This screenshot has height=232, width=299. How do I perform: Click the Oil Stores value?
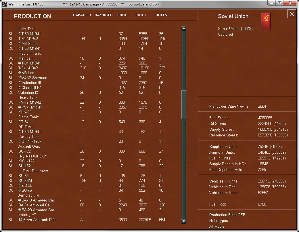272,123
